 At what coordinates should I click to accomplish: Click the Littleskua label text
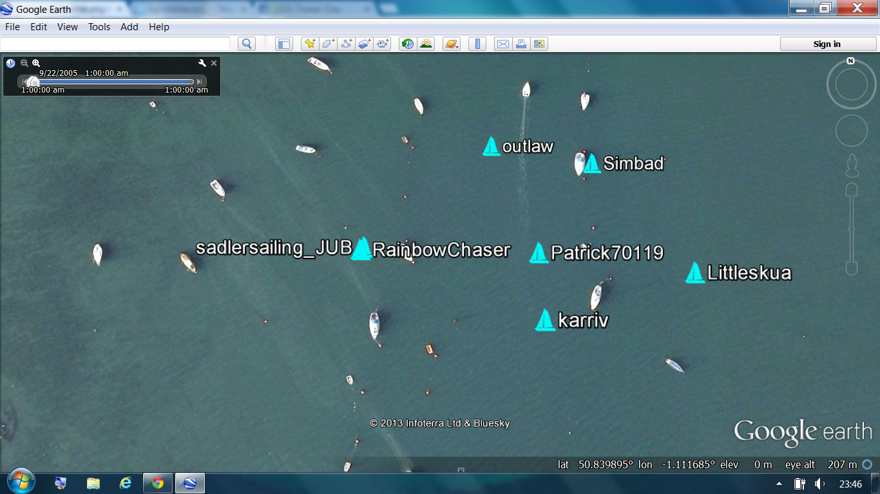[x=749, y=273]
